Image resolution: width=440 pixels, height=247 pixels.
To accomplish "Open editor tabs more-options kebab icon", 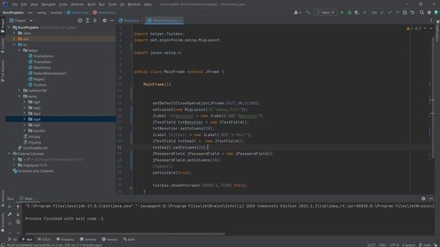I will [x=431, y=21].
